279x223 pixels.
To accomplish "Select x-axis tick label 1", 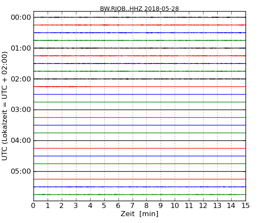I will tap(48, 206).
